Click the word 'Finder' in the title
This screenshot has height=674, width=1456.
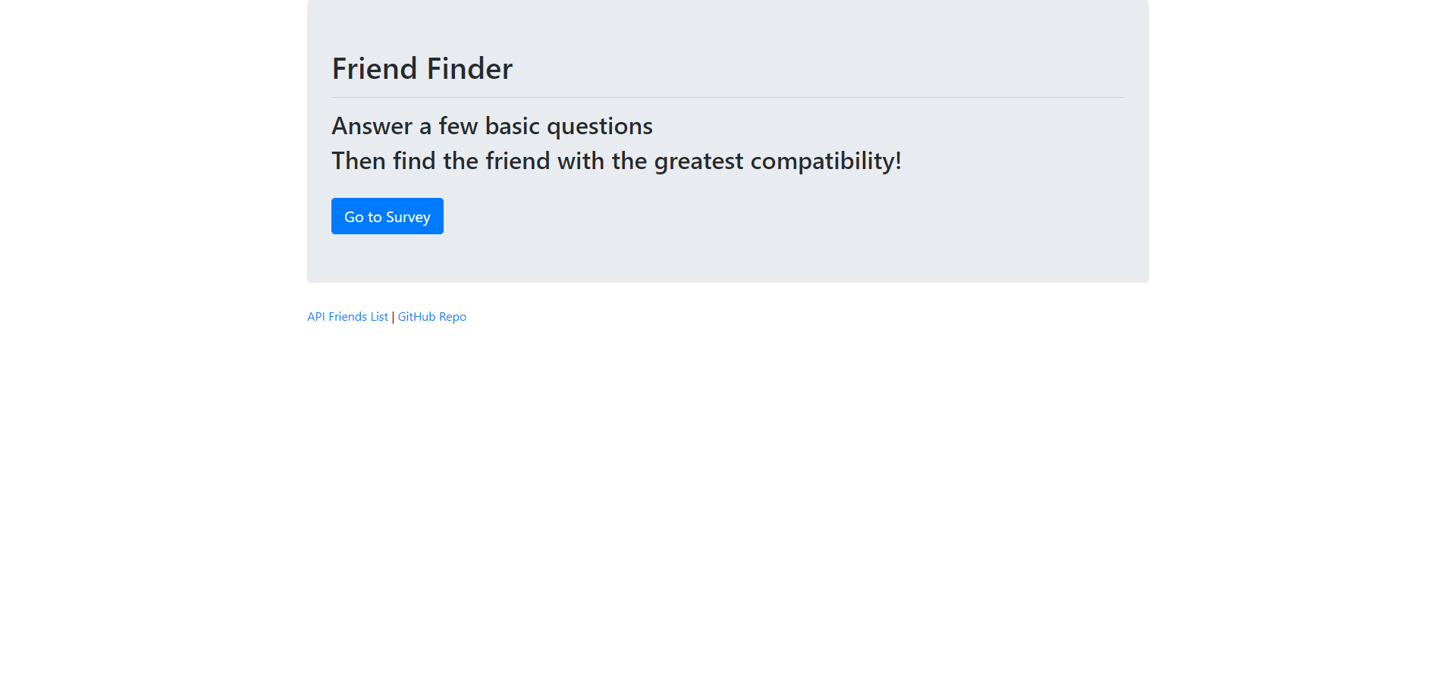(470, 69)
